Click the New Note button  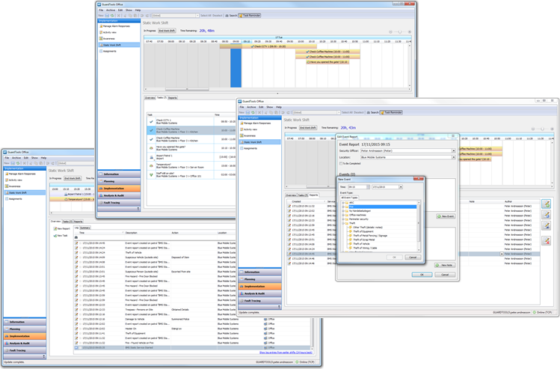[x=445, y=265]
